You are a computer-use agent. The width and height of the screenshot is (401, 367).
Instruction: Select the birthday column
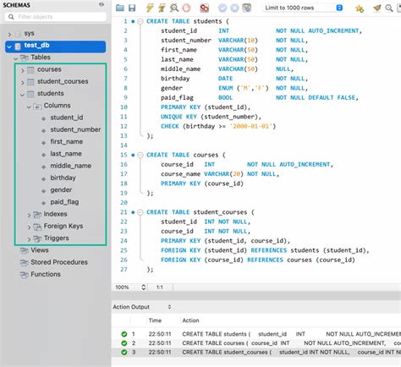(x=63, y=178)
